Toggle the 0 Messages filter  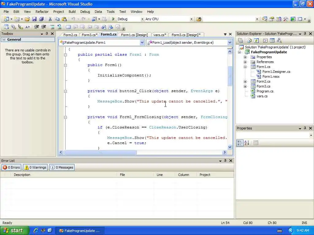[62, 167]
